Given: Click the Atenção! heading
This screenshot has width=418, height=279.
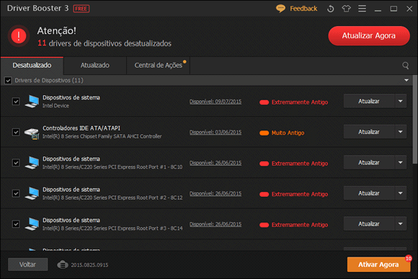Looking at the screenshot, I should tap(56, 31).
